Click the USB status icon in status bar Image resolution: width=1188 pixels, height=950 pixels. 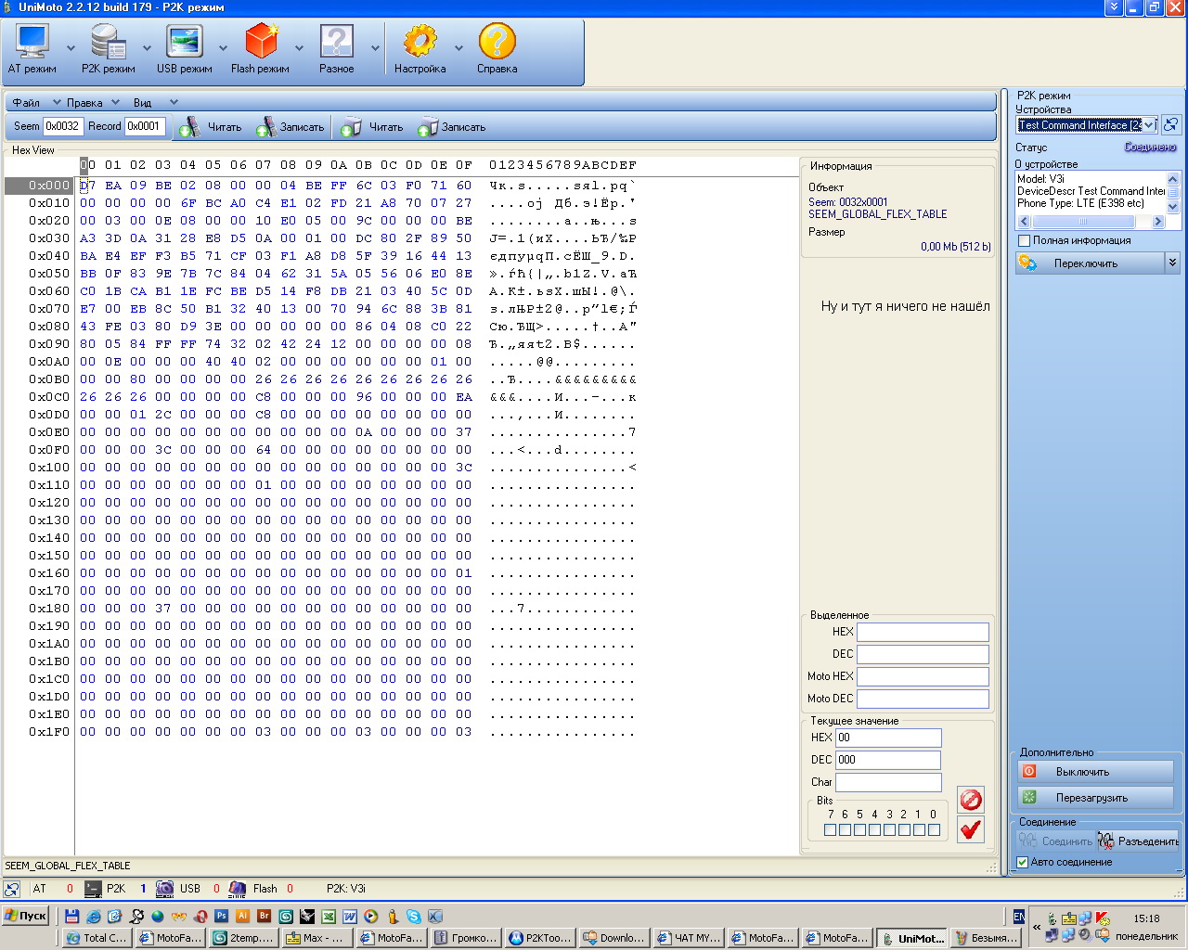(165, 889)
